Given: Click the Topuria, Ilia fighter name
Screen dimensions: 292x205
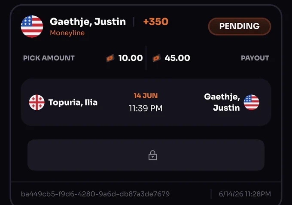Looking at the screenshot, I should (x=73, y=102).
